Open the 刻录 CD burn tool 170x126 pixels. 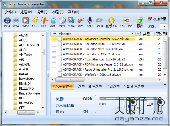(x=111, y=22)
